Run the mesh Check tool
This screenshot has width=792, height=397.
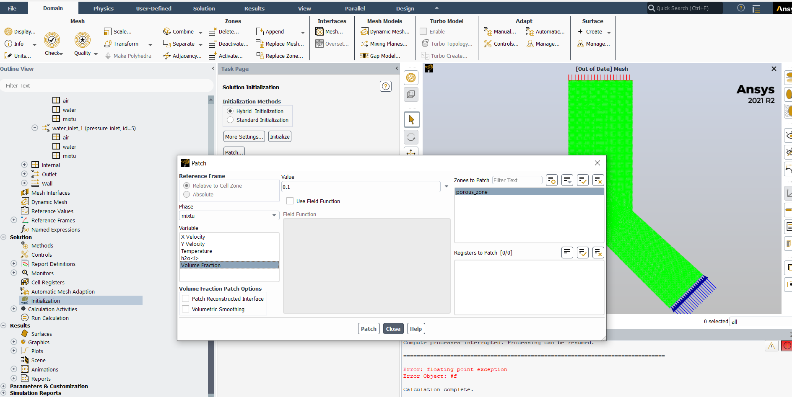click(x=53, y=44)
